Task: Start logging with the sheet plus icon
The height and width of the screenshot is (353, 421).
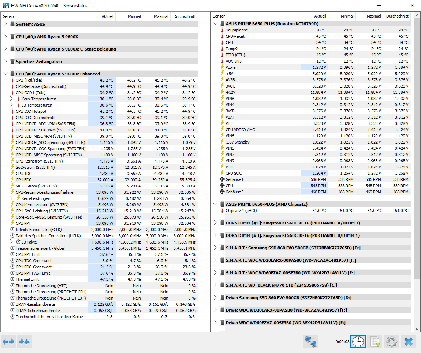Action: pyautogui.click(x=375, y=342)
